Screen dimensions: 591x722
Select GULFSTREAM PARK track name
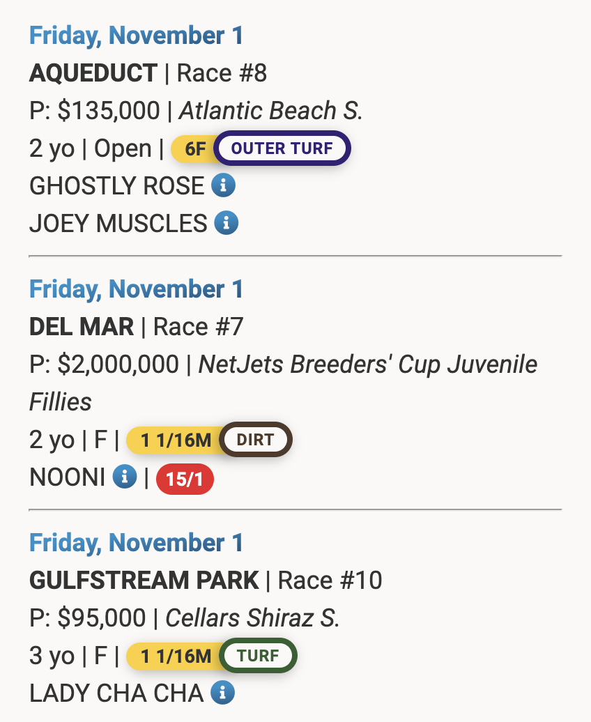144,581
